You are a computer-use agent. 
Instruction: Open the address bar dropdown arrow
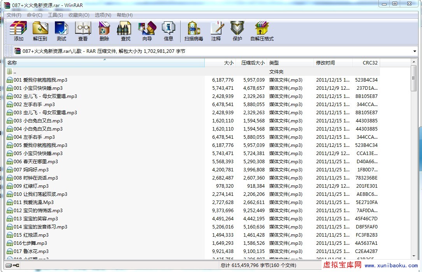click(414, 51)
